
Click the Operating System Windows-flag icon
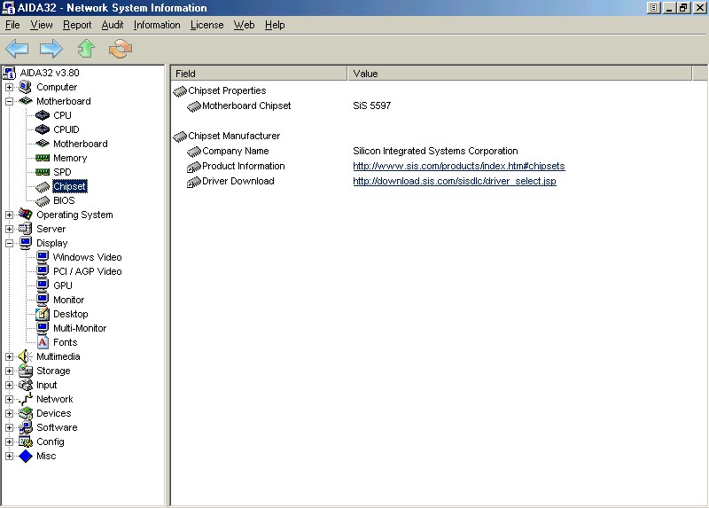[x=26, y=215]
